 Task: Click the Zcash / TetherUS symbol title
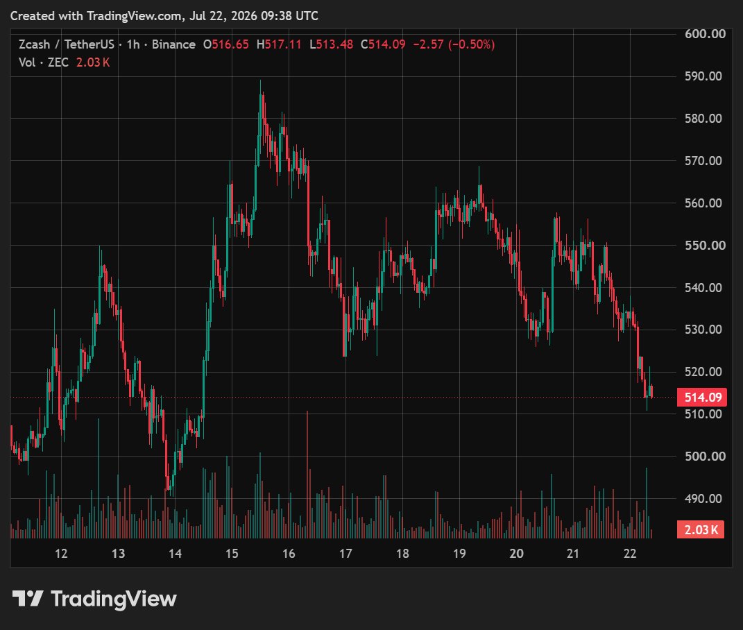pos(67,44)
